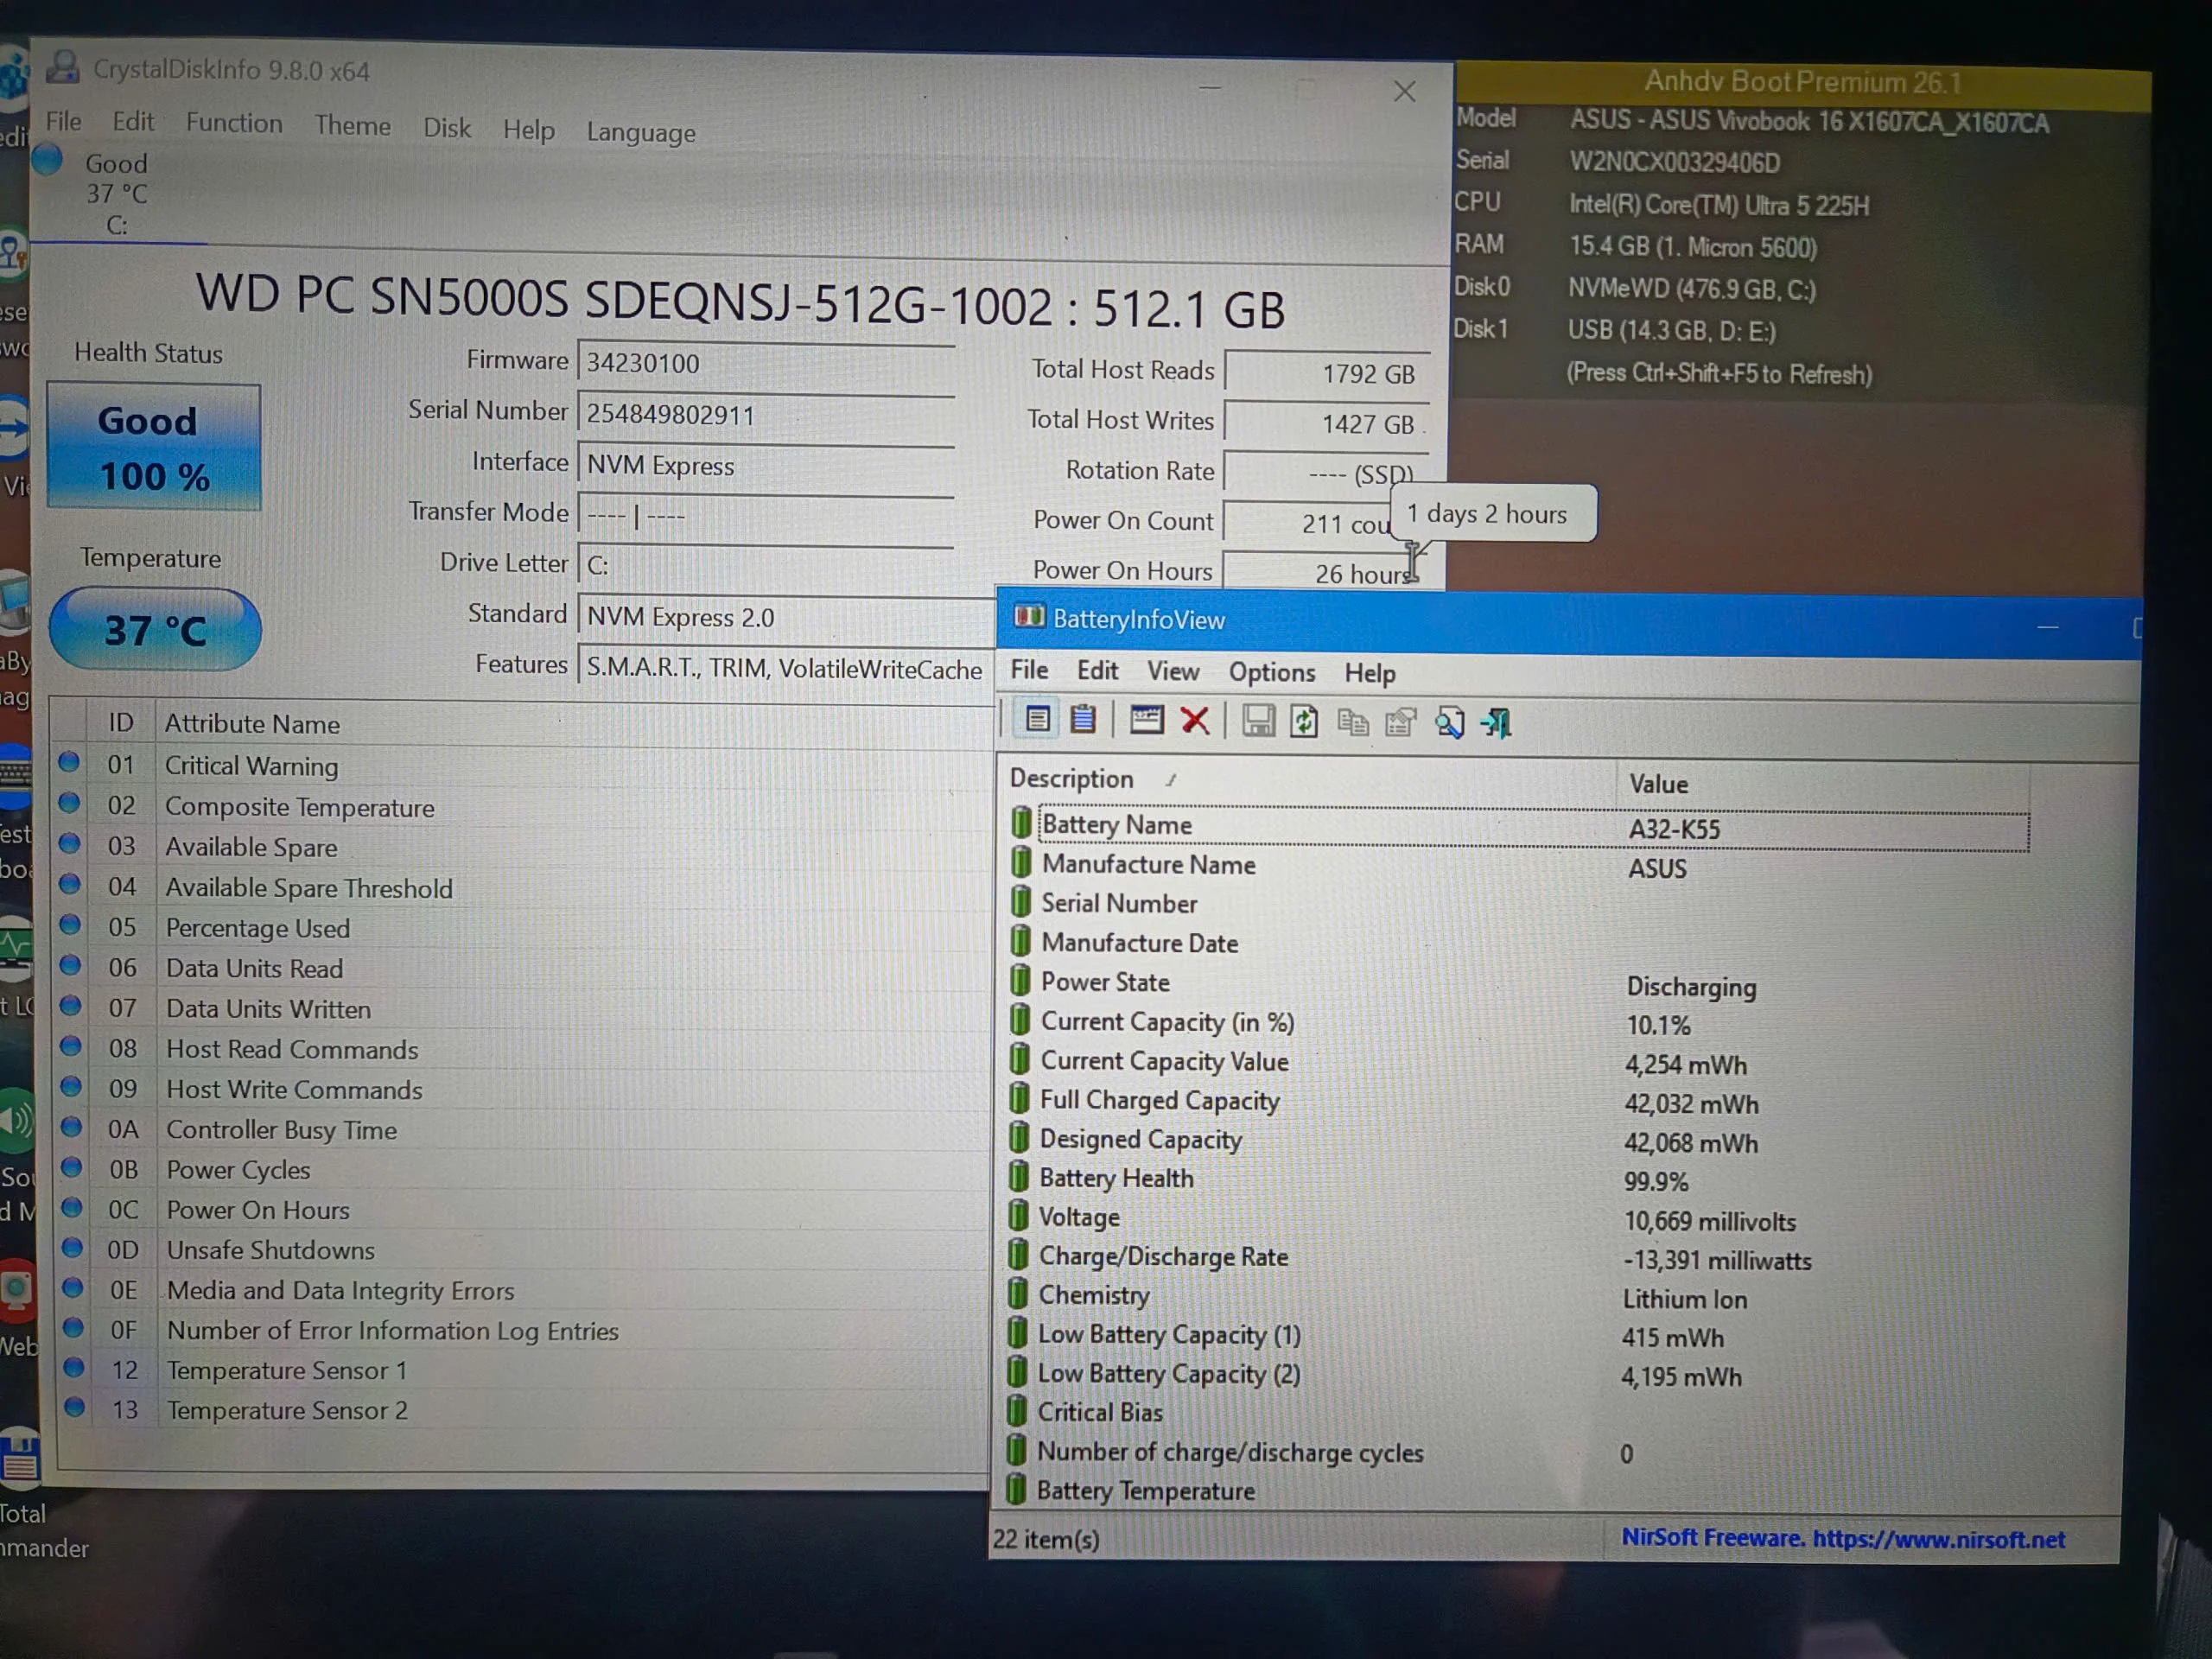This screenshot has height=1659, width=2212.
Task: Open the Theme menu in CrystalDiskInfo
Action: click(x=352, y=125)
